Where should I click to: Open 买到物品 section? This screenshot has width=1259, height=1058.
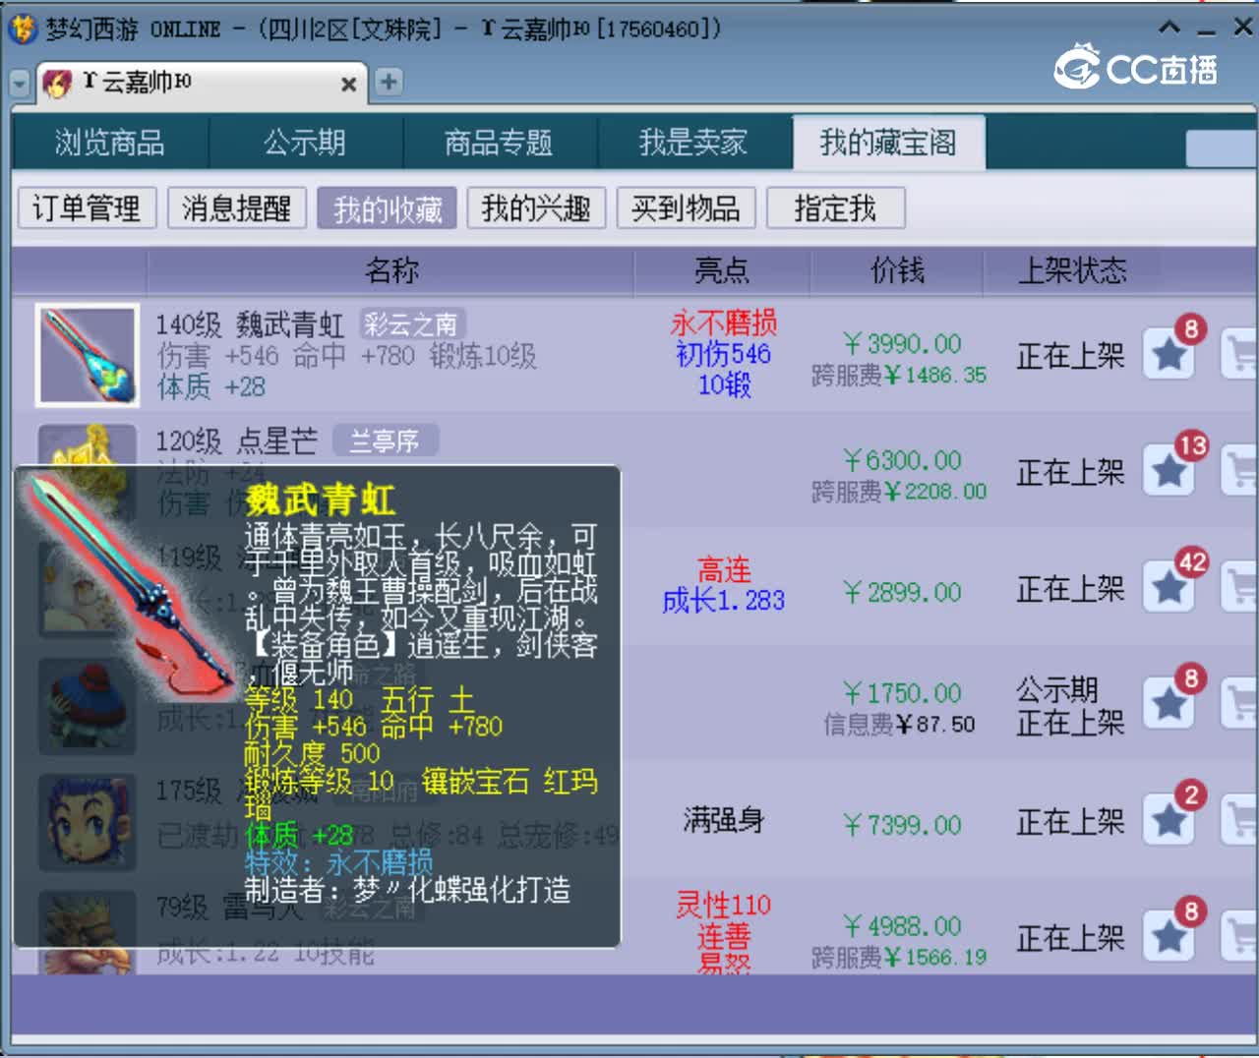pyautogui.click(x=686, y=208)
